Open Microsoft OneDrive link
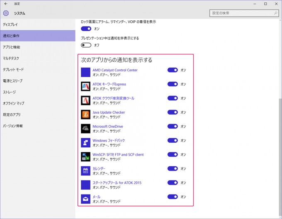This screenshot has width=282, height=219. click(107, 126)
